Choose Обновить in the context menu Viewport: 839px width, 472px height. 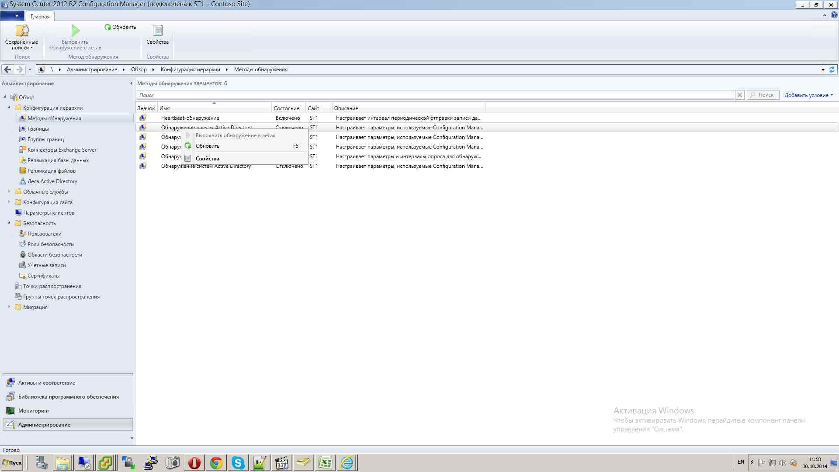click(245, 146)
